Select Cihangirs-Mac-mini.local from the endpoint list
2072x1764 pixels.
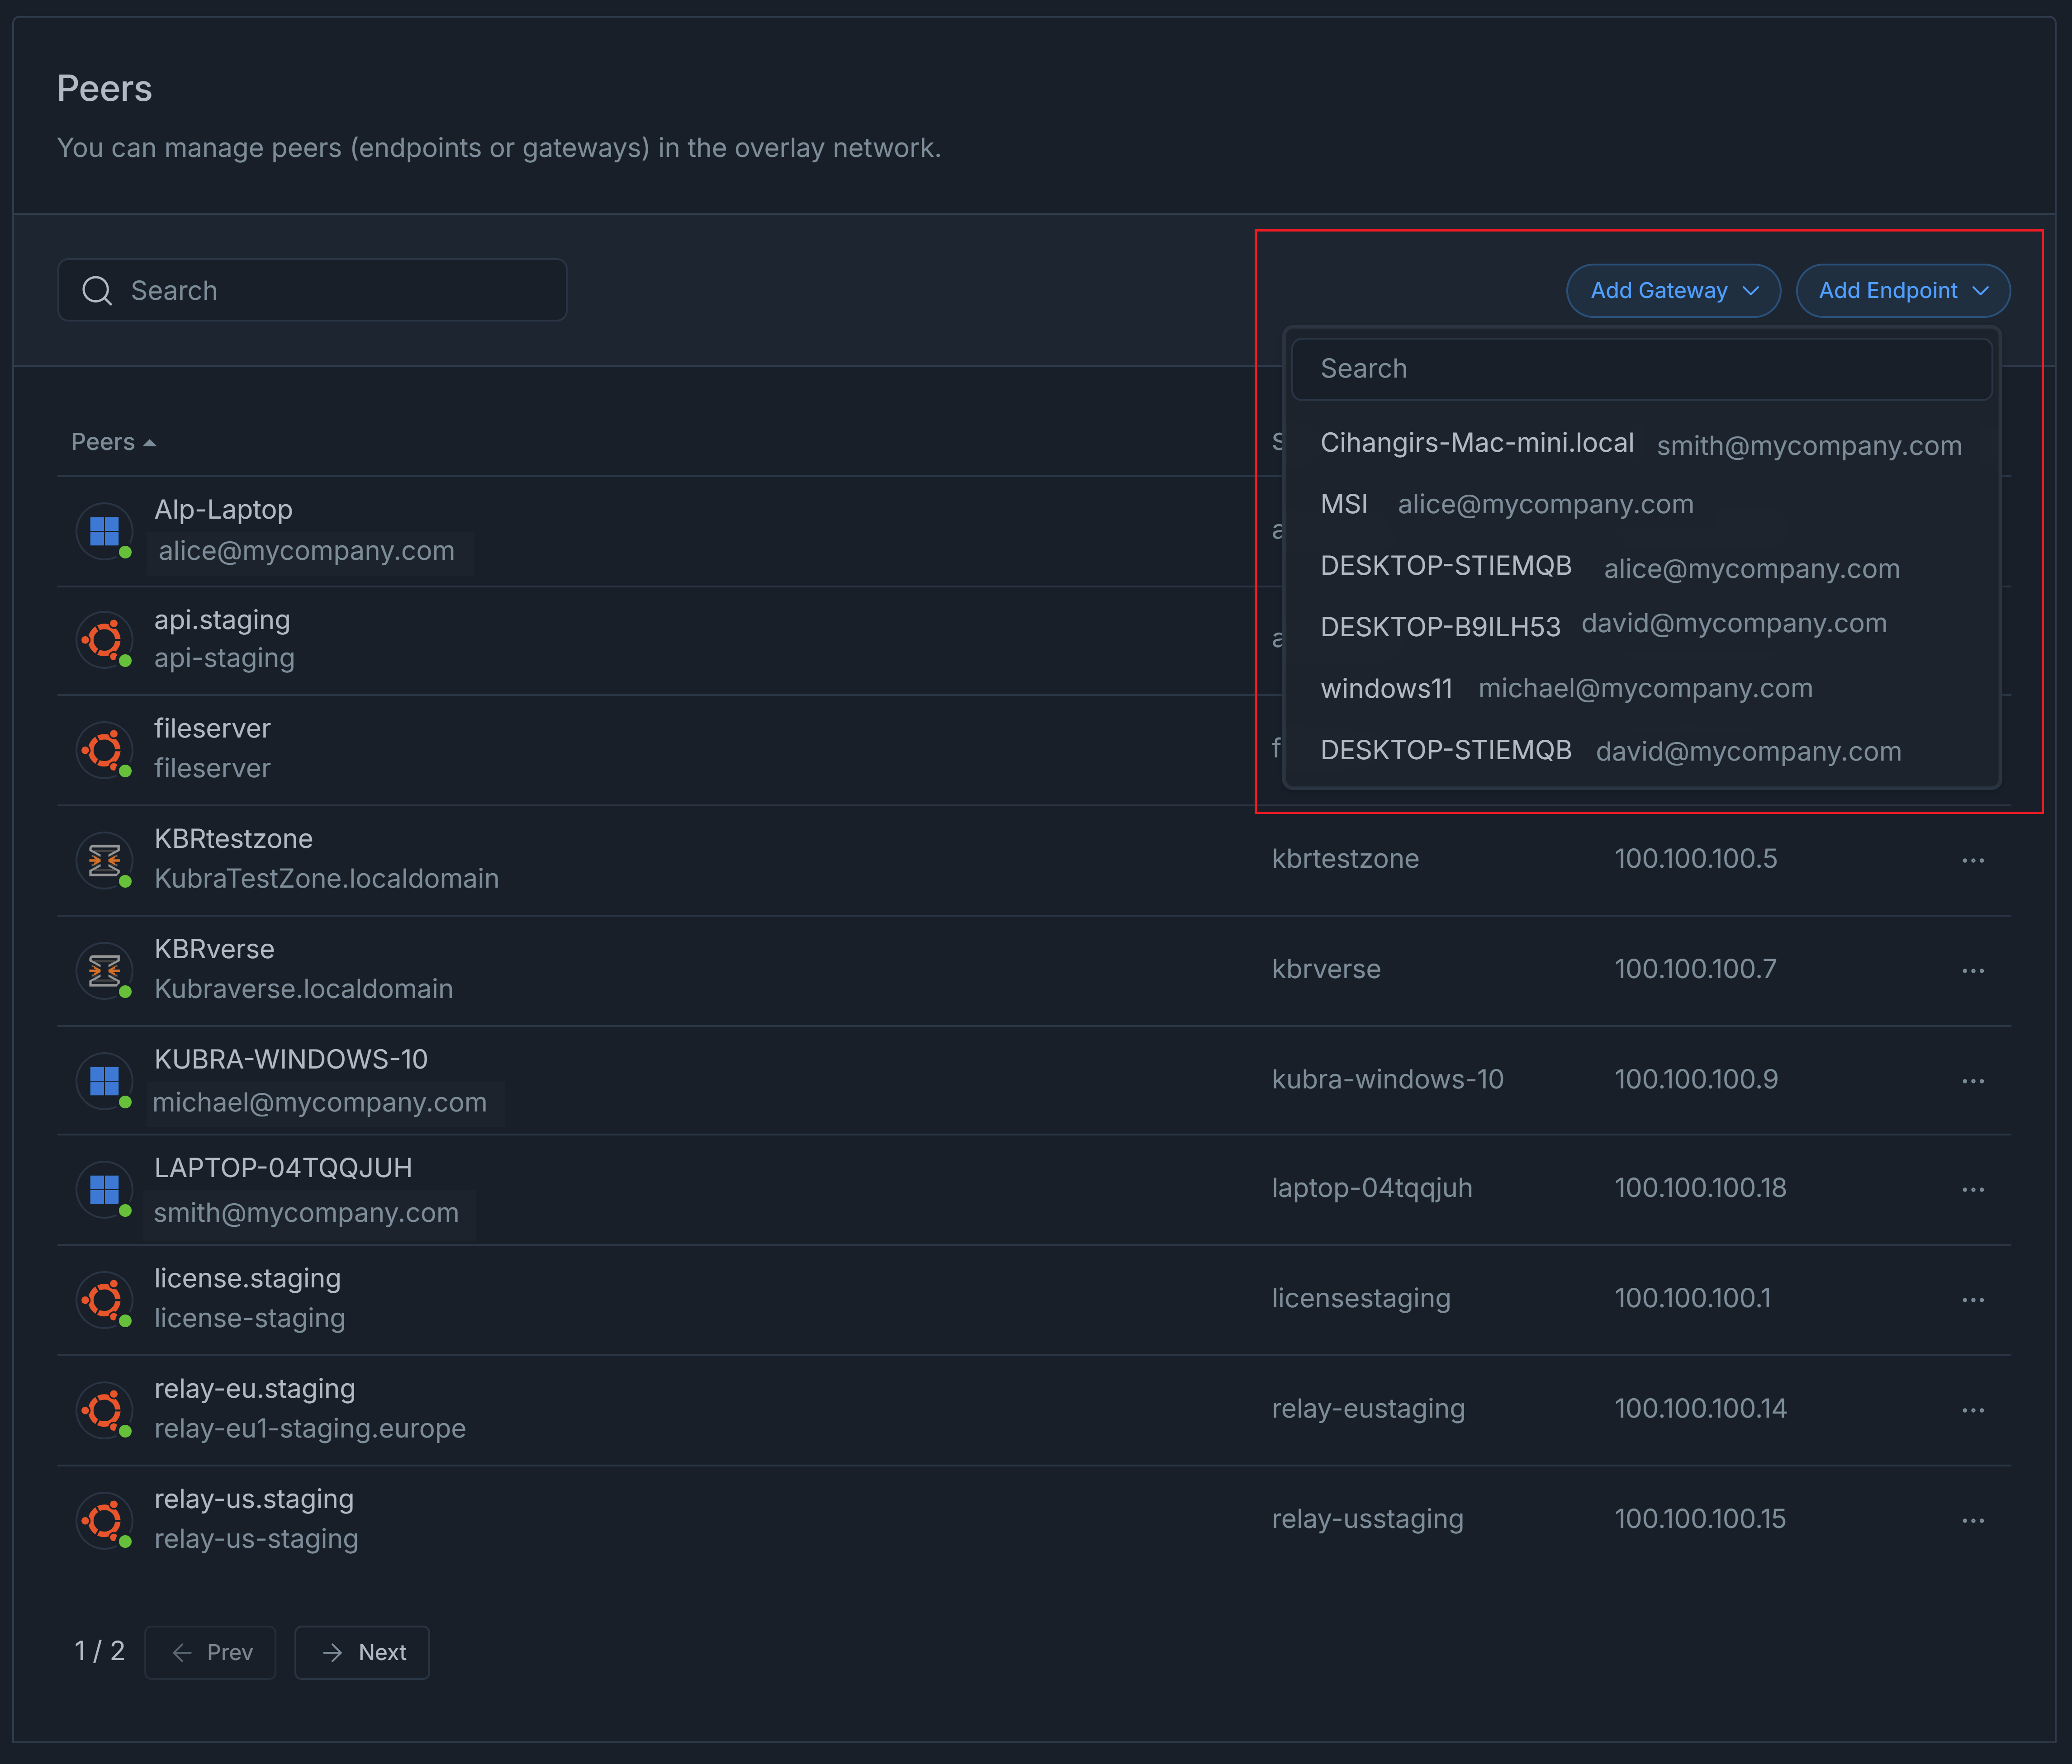click(1641, 444)
